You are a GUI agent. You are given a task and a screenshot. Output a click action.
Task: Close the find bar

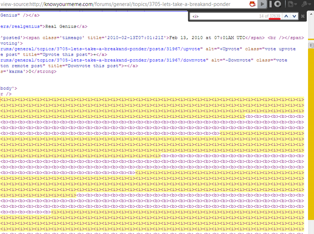302,16
